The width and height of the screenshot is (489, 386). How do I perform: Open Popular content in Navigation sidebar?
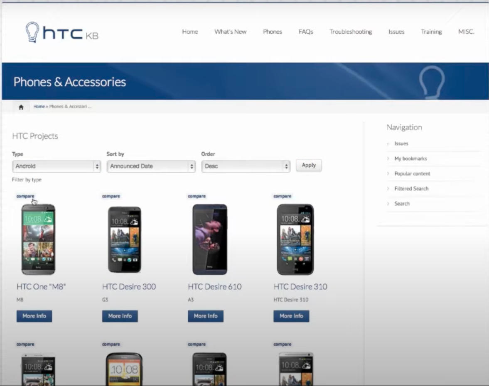[x=412, y=173]
